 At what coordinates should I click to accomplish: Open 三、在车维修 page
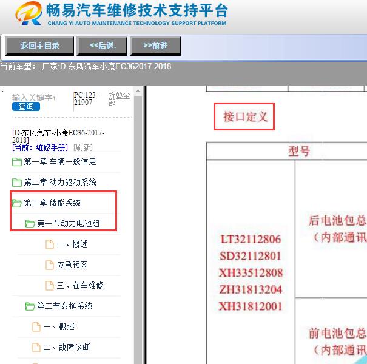(80, 285)
